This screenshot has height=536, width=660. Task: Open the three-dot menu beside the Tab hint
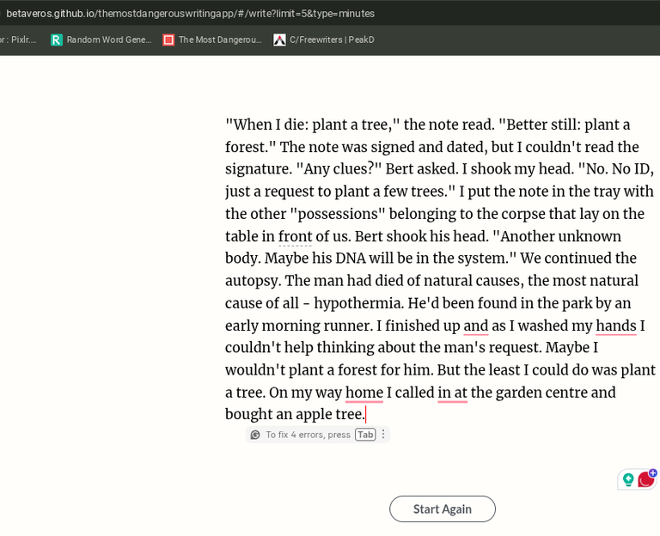coord(383,435)
